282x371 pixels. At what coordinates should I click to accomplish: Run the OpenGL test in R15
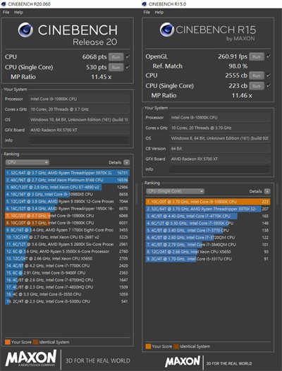(x=257, y=57)
